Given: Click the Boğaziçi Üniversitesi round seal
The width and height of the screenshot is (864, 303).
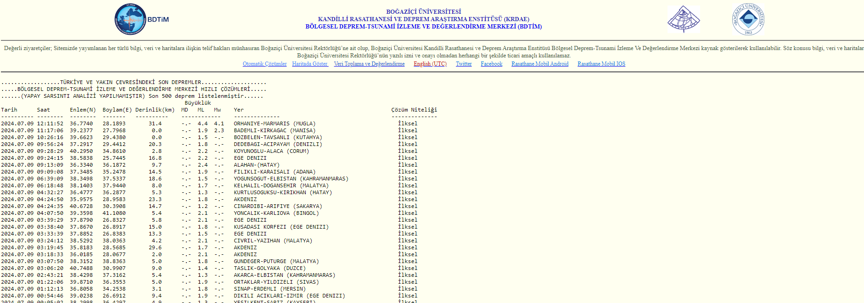Looking at the screenshot, I should [748, 19].
